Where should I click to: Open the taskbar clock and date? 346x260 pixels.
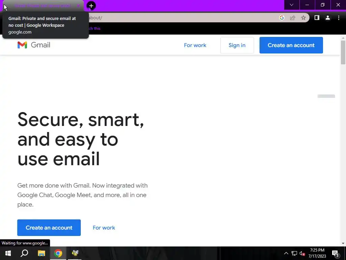click(x=317, y=253)
